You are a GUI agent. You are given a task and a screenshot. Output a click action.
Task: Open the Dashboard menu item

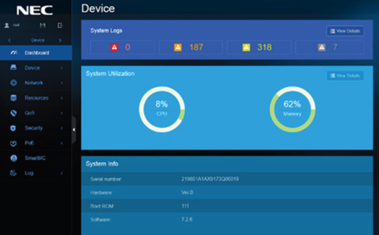coord(36,52)
